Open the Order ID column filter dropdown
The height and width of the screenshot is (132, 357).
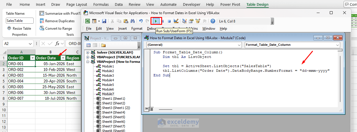(x=32, y=58)
